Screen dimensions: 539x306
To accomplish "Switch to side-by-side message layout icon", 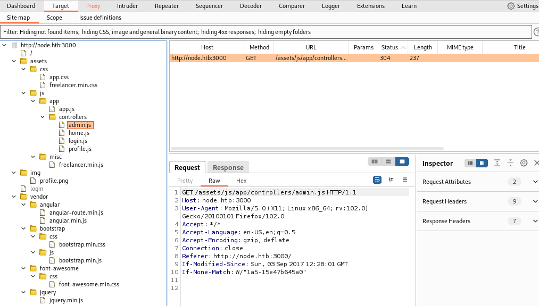I will pos(375,161).
